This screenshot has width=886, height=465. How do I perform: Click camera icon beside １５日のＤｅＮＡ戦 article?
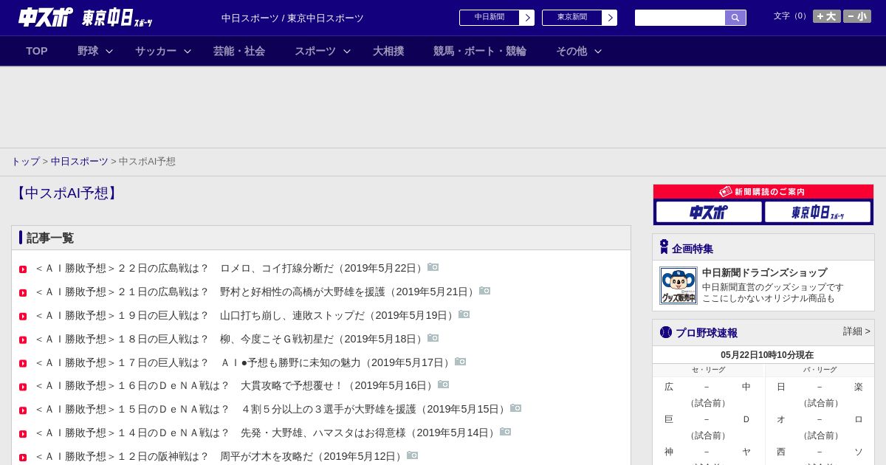516,408
